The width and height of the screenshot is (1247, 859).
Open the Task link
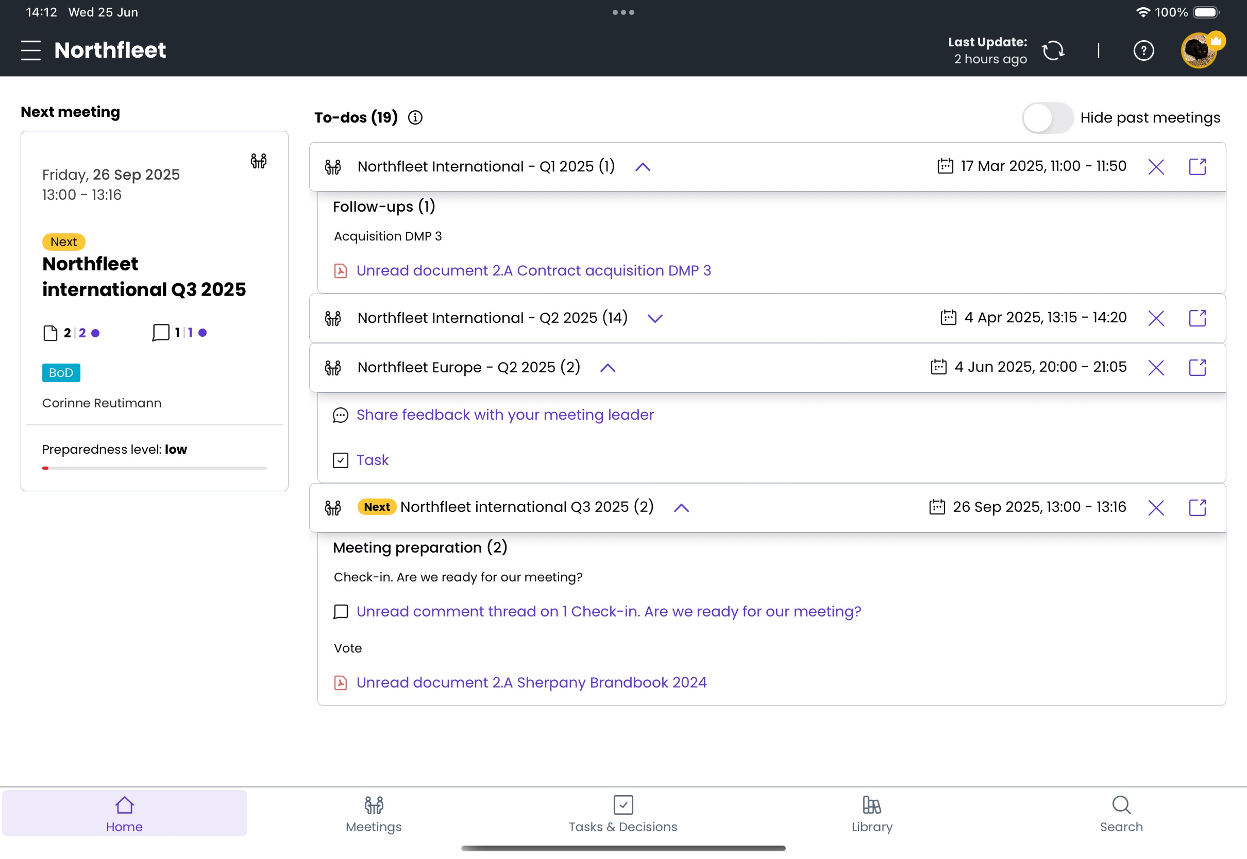coord(372,460)
